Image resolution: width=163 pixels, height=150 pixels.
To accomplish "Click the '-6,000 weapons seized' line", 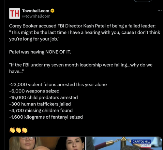I will pos(34,91).
